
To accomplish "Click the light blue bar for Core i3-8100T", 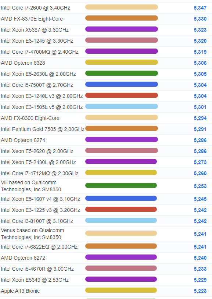I will coord(121,220).
